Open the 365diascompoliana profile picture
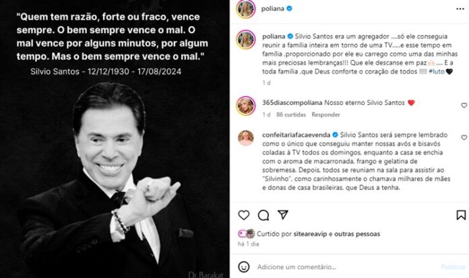Image resolution: width=469 pixels, height=278 pixels. pyautogui.click(x=244, y=105)
